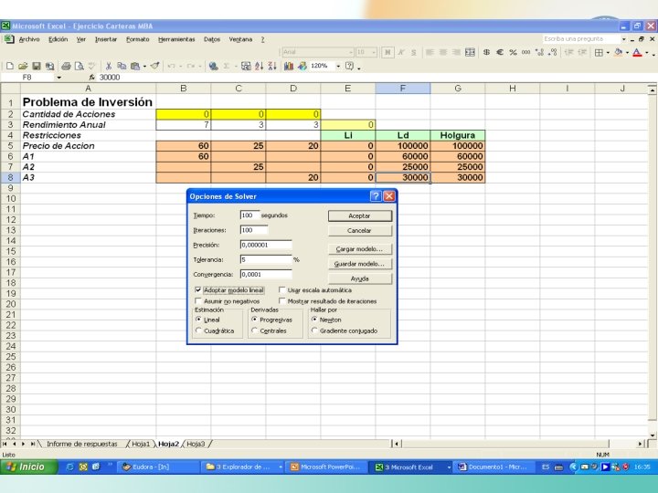Viewport: 658px width, 493px height.
Task: Click the Tolerancia input field
Action: tap(266, 259)
